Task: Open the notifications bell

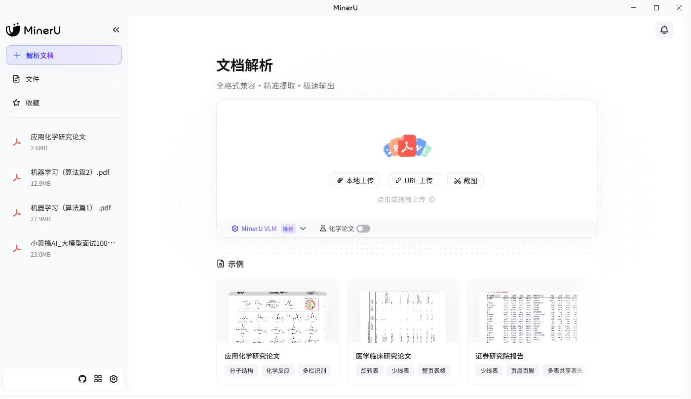Action: click(x=664, y=30)
